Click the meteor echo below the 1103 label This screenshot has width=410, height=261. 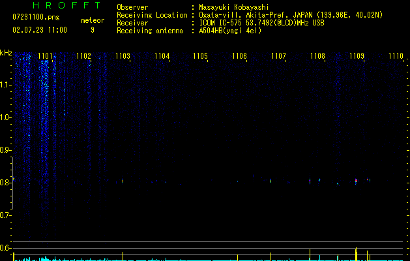pyautogui.click(x=123, y=181)
